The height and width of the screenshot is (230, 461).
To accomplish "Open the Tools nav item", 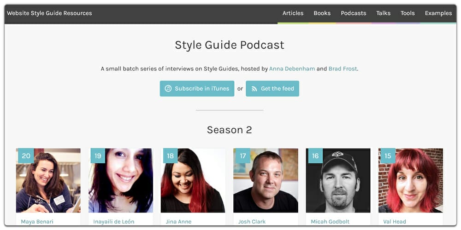I will [408, 13].
